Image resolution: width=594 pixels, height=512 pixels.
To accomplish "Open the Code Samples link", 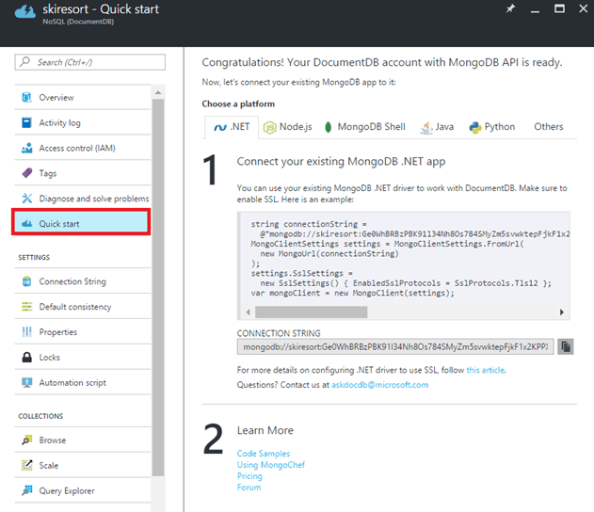I will pyautogui.click(x=264, y=454).
